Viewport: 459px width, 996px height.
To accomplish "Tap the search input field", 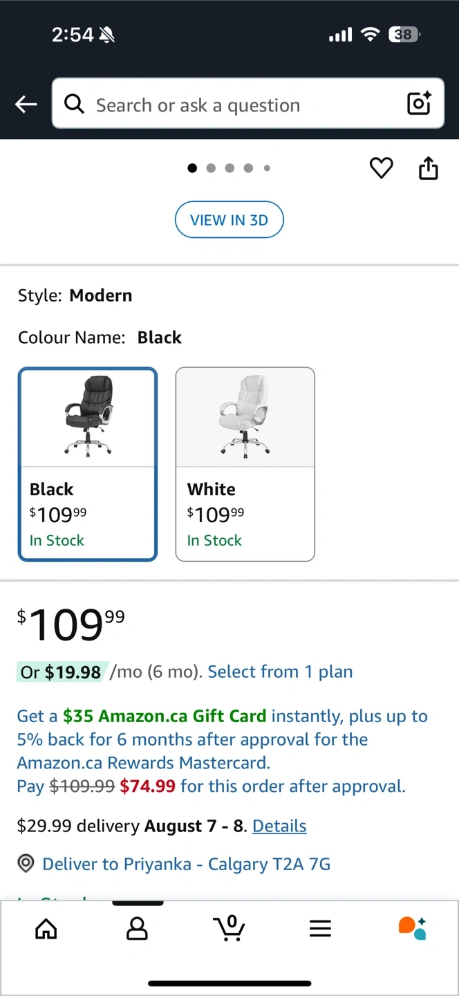I will (x=242, y=105).
